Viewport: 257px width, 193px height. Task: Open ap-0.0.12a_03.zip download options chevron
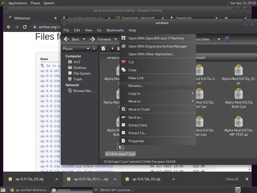click(56, 179)
